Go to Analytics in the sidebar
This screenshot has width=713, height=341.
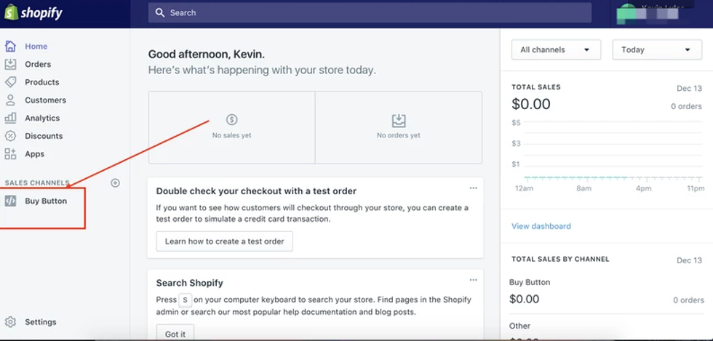click(x=42, y=118)
